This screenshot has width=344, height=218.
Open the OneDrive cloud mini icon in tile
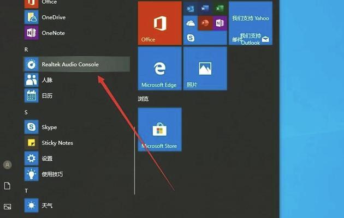(x=191, y=23)
